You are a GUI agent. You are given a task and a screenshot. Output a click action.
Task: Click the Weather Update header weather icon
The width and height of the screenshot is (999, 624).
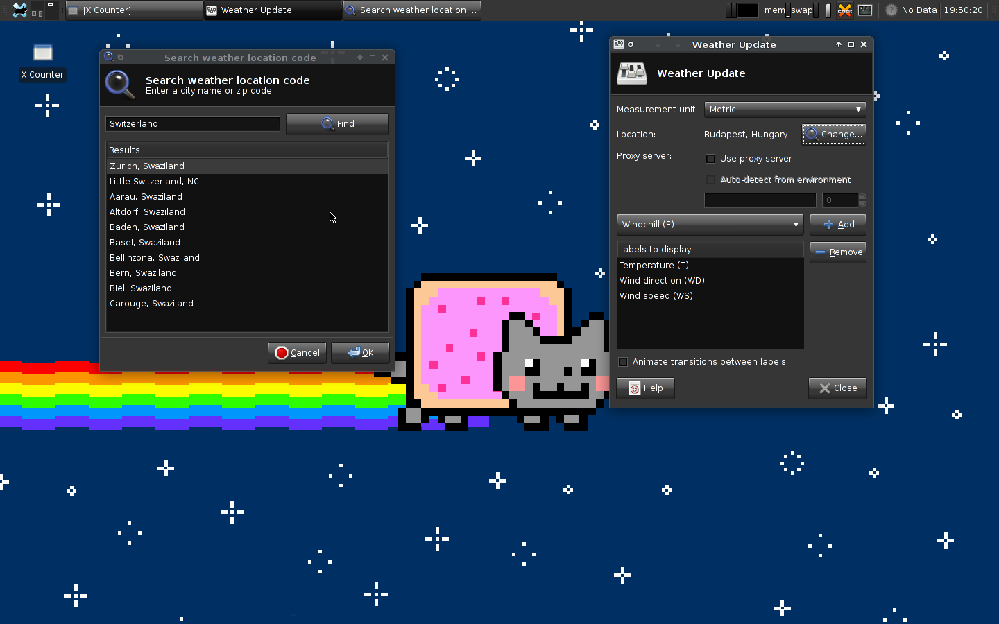632,73
